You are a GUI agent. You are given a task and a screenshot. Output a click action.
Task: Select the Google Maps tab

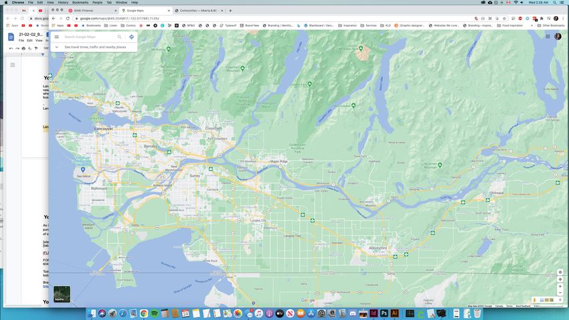click(145, 11)
